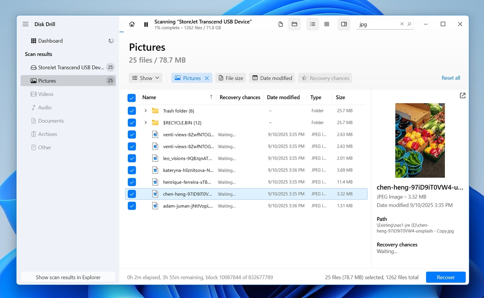Uncheck the Trash folder checkbox
The height and width of the screenshot is (298, 484).
coord(132,111)
